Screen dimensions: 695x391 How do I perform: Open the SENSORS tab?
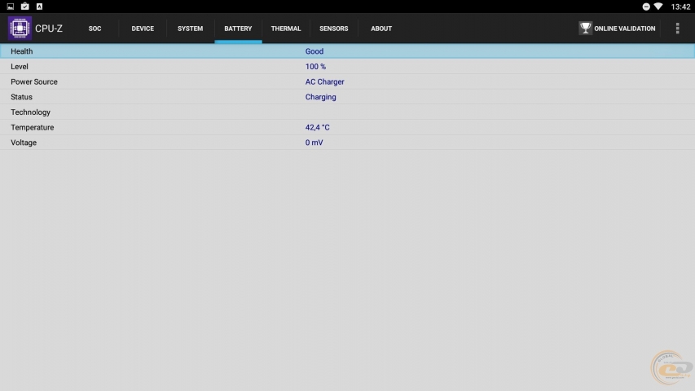[x=334, y=29]
